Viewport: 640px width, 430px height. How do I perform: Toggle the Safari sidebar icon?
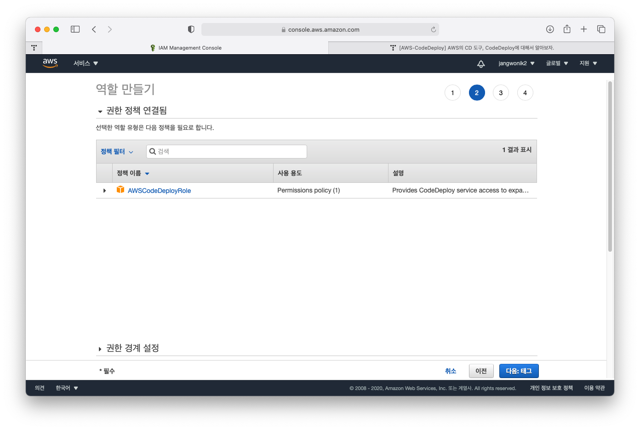pyautogui.click(x=75, y=29)
